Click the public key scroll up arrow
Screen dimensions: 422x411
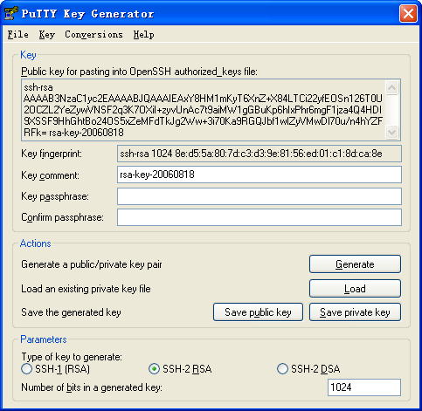[391, 87]
